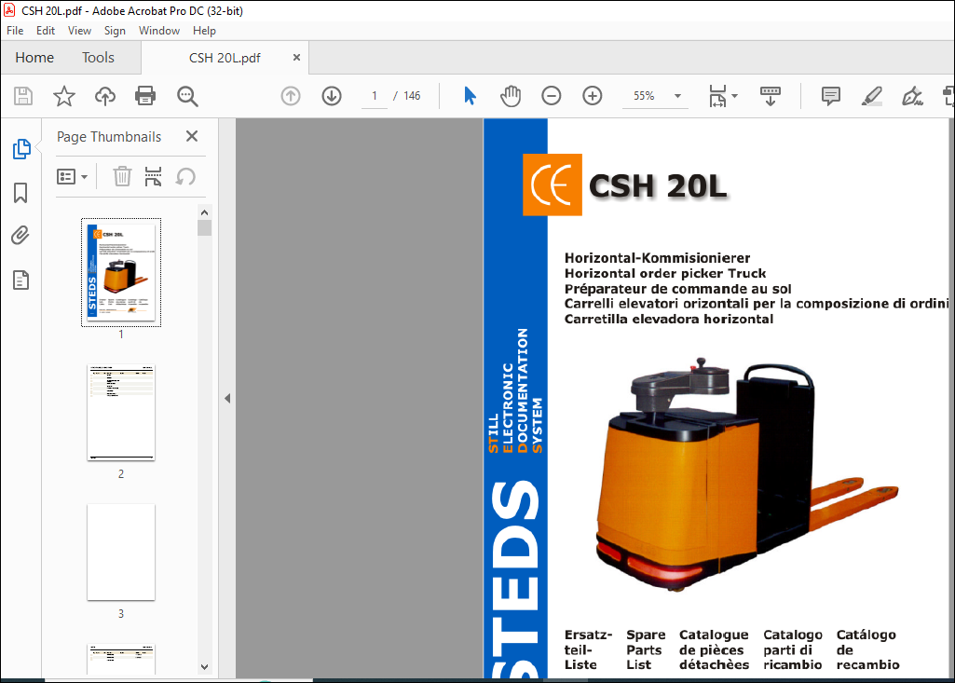Select the partially visible page 4 thumbnail
The height and width of the screenshot is (683, 955).
121,659
